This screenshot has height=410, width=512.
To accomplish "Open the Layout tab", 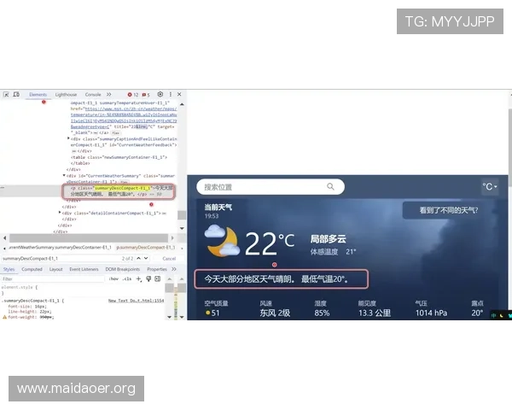I will pos(55,269).
